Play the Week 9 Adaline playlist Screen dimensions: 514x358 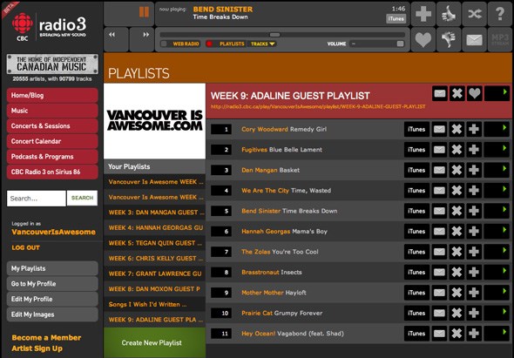point(497,94)
